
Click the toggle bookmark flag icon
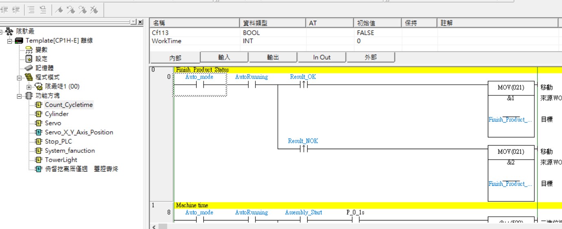(59, 10)
